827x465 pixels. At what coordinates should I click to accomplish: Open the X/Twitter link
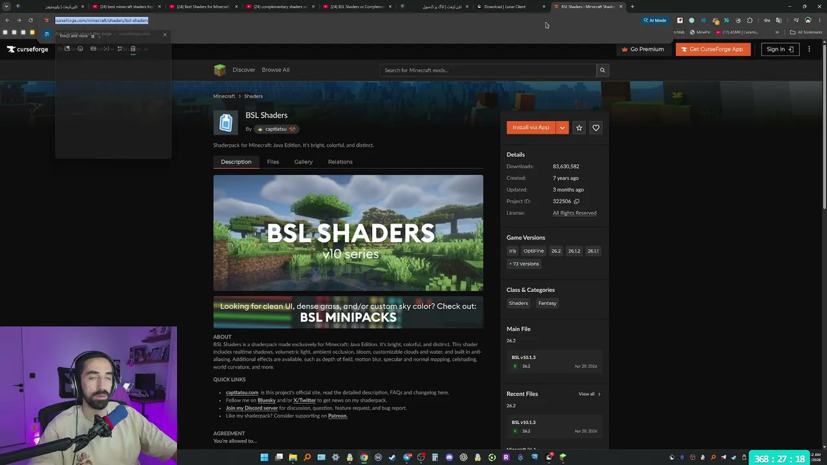(x=304, y=400)
